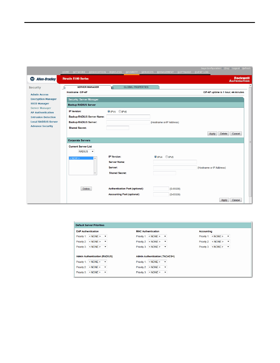Click the Allen-Bradley logo
Viewport: 280px width, 363px height.
43,79
